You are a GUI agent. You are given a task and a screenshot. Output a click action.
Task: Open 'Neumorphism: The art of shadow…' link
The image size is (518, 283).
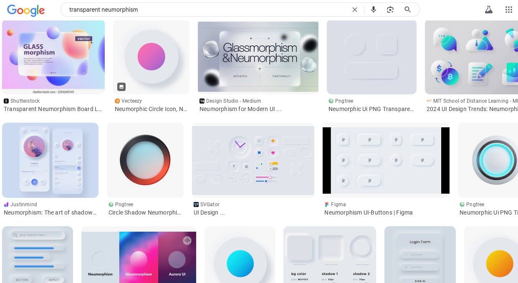click(50, 212)
